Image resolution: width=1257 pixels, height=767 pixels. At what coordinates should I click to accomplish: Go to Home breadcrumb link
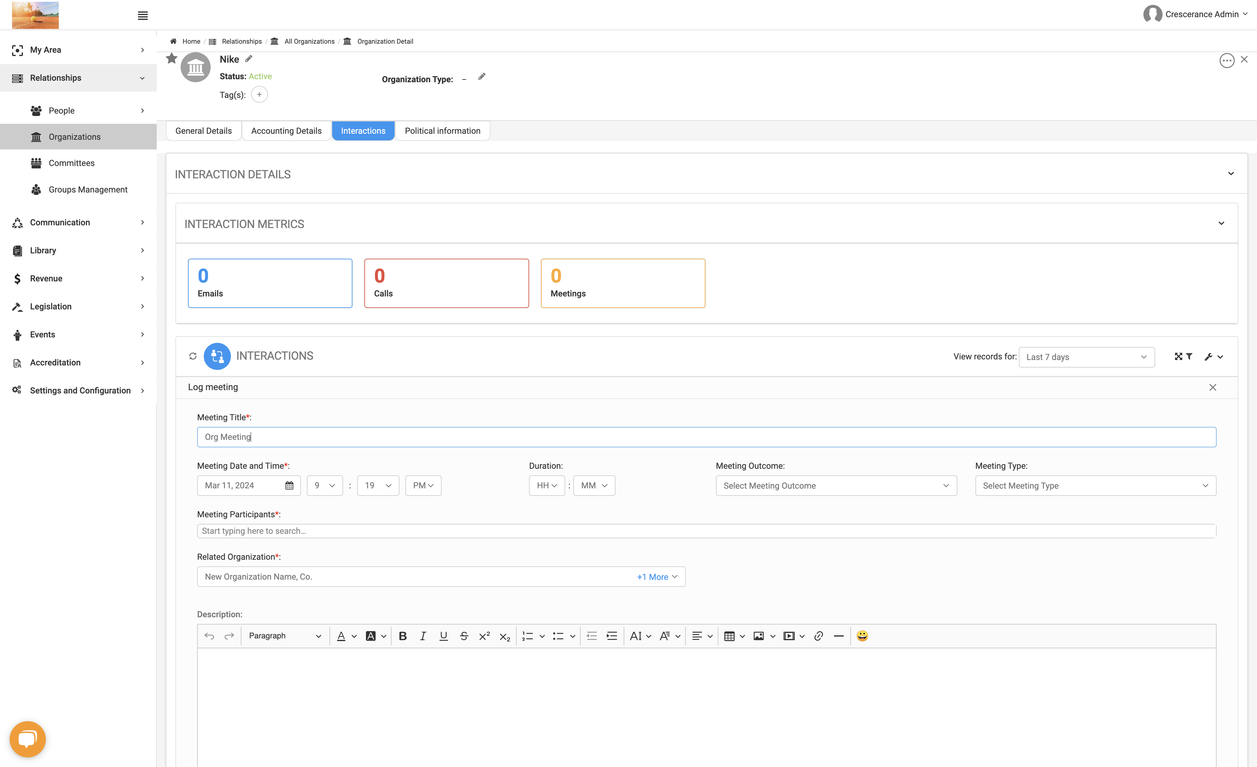[191, 41]
